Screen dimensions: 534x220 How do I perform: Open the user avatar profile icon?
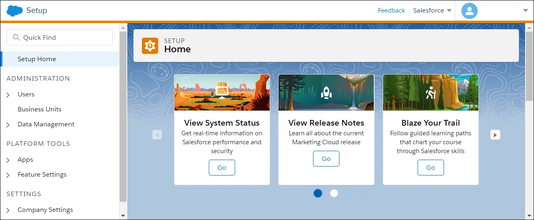click(470, 11)
